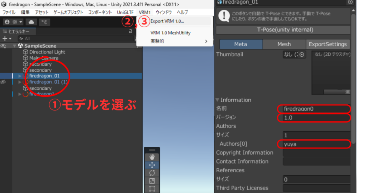Select Directional Light object
Image resolution: width=367 pixels, height=193 pixels.
tap(47, 52)
